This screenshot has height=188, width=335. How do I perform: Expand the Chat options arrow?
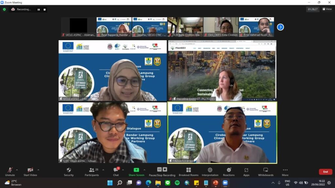click(x=123, y=170)
